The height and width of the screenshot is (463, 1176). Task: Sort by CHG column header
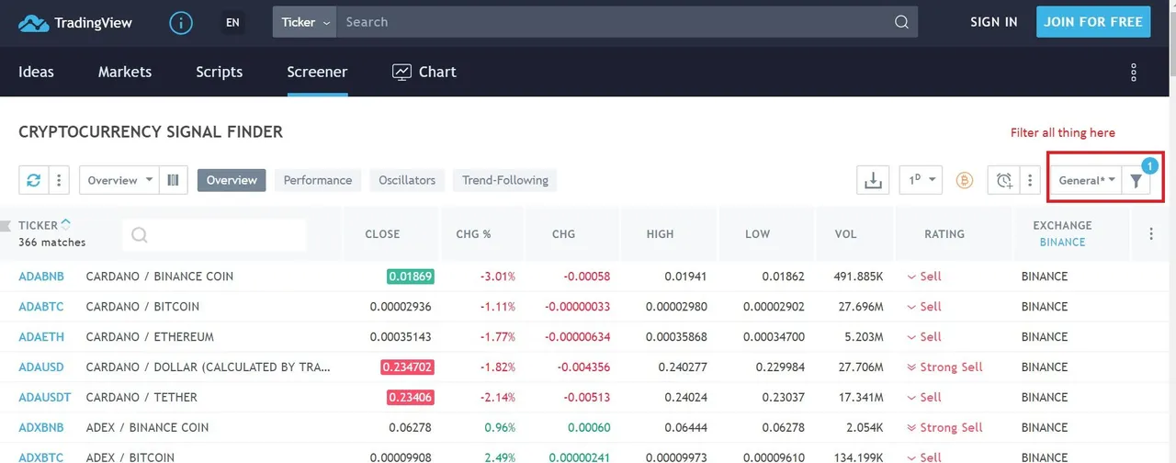point(563,234)
